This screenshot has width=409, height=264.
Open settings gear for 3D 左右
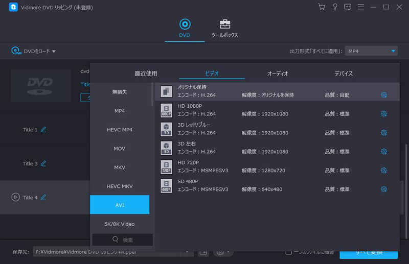tap(384, 152)
